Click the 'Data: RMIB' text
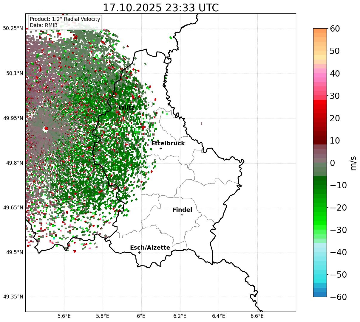 click(x=44, y=25)
